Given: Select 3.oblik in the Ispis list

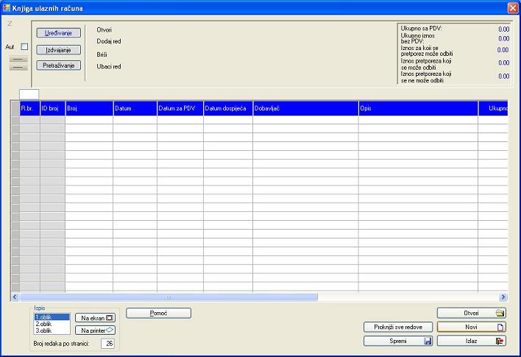Looking at the screenshot, I should 52,331.
